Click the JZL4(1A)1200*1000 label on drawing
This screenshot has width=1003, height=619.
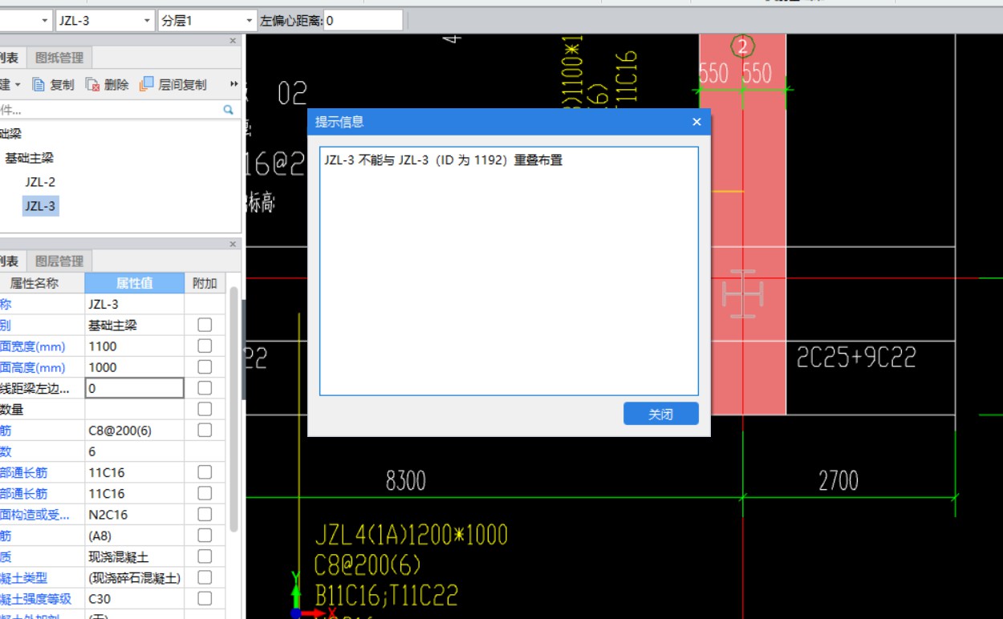click(411, 536)
